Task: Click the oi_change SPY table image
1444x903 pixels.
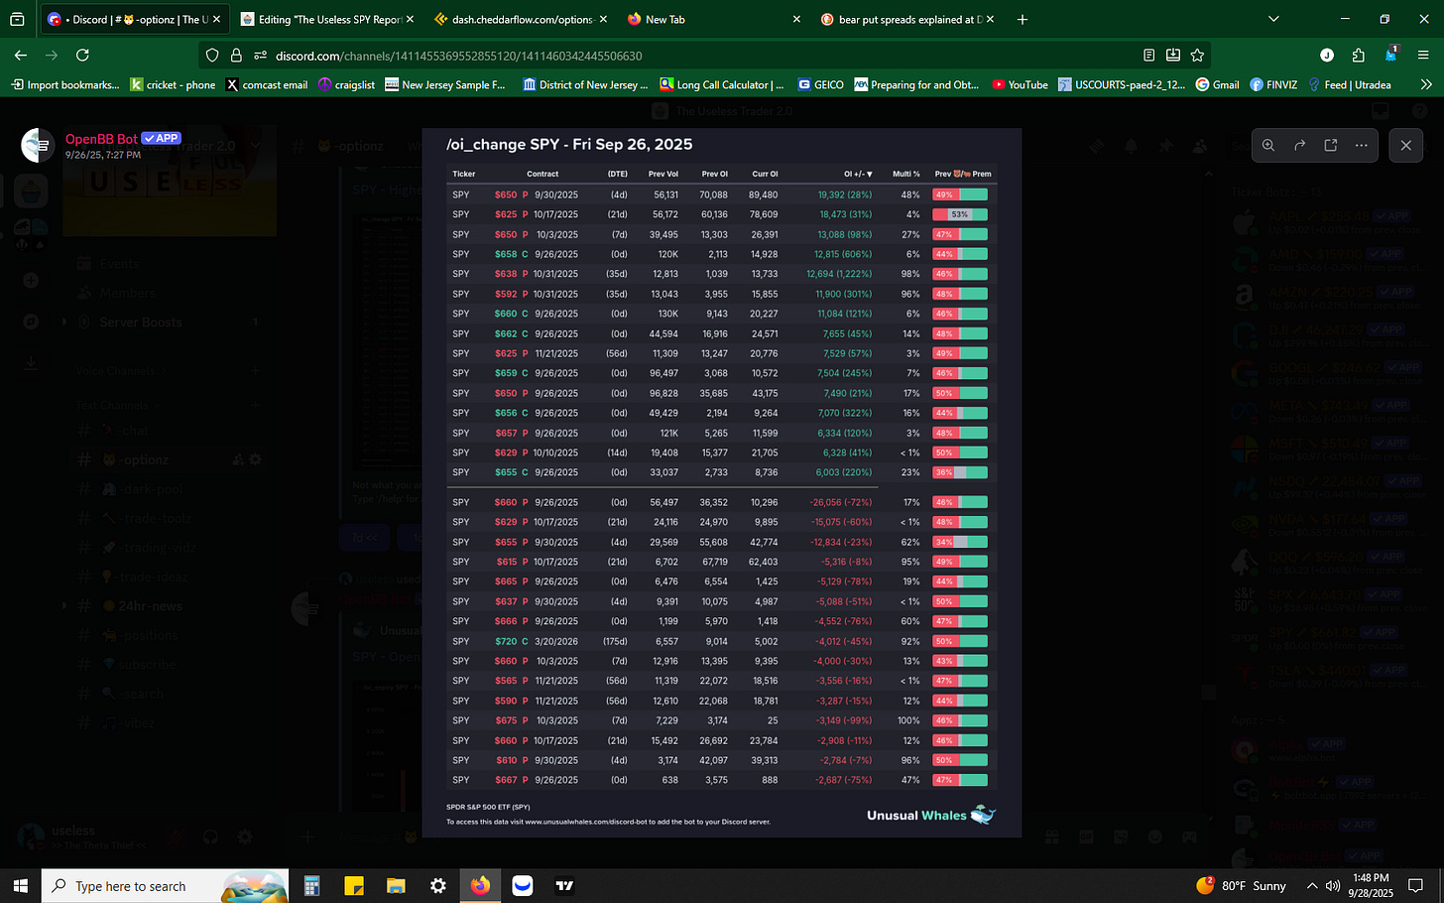Action: tap(721, 482)
